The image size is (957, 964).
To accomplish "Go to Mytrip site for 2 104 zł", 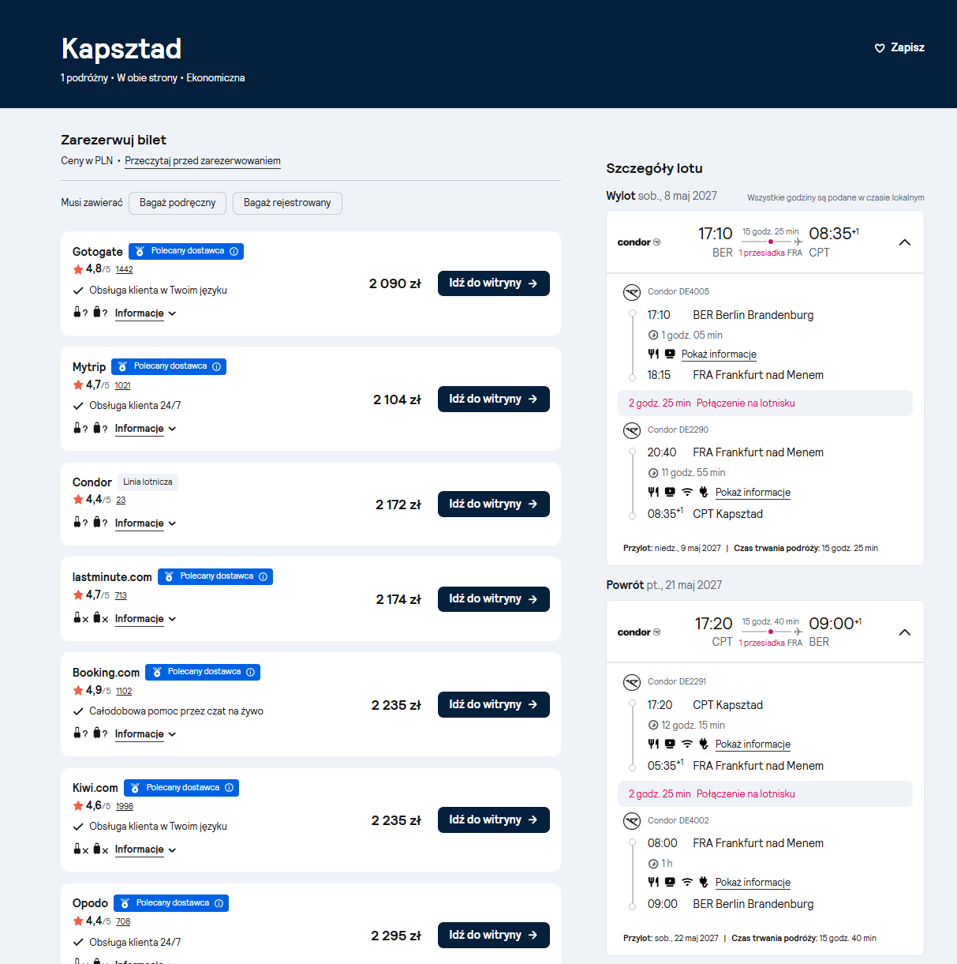I will 494,399.
